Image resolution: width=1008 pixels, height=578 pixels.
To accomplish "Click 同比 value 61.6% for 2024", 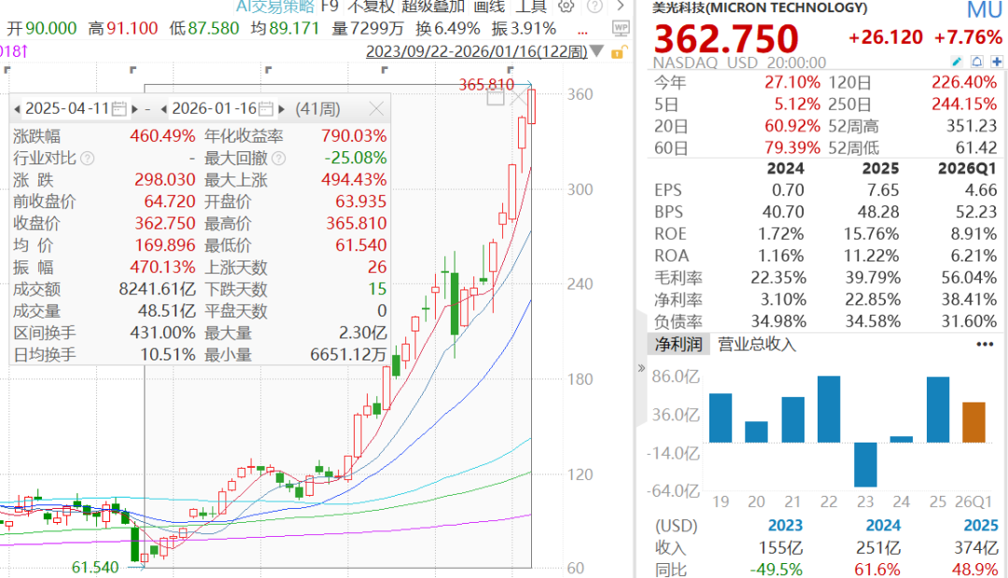I will click(x=877, y=569).
